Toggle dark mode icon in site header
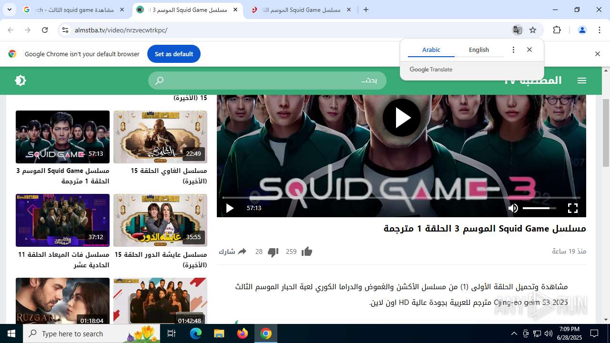The image size is (610, 343). point(20,81)
